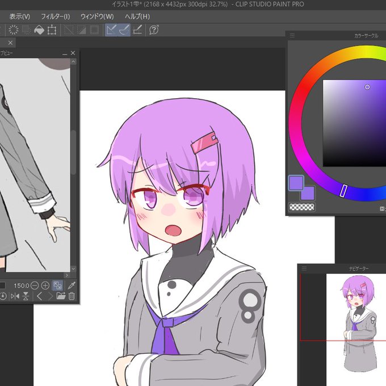Click the Scale/Rotate transform icon
This screenshot has height=386, width=386.
point(52,30)
